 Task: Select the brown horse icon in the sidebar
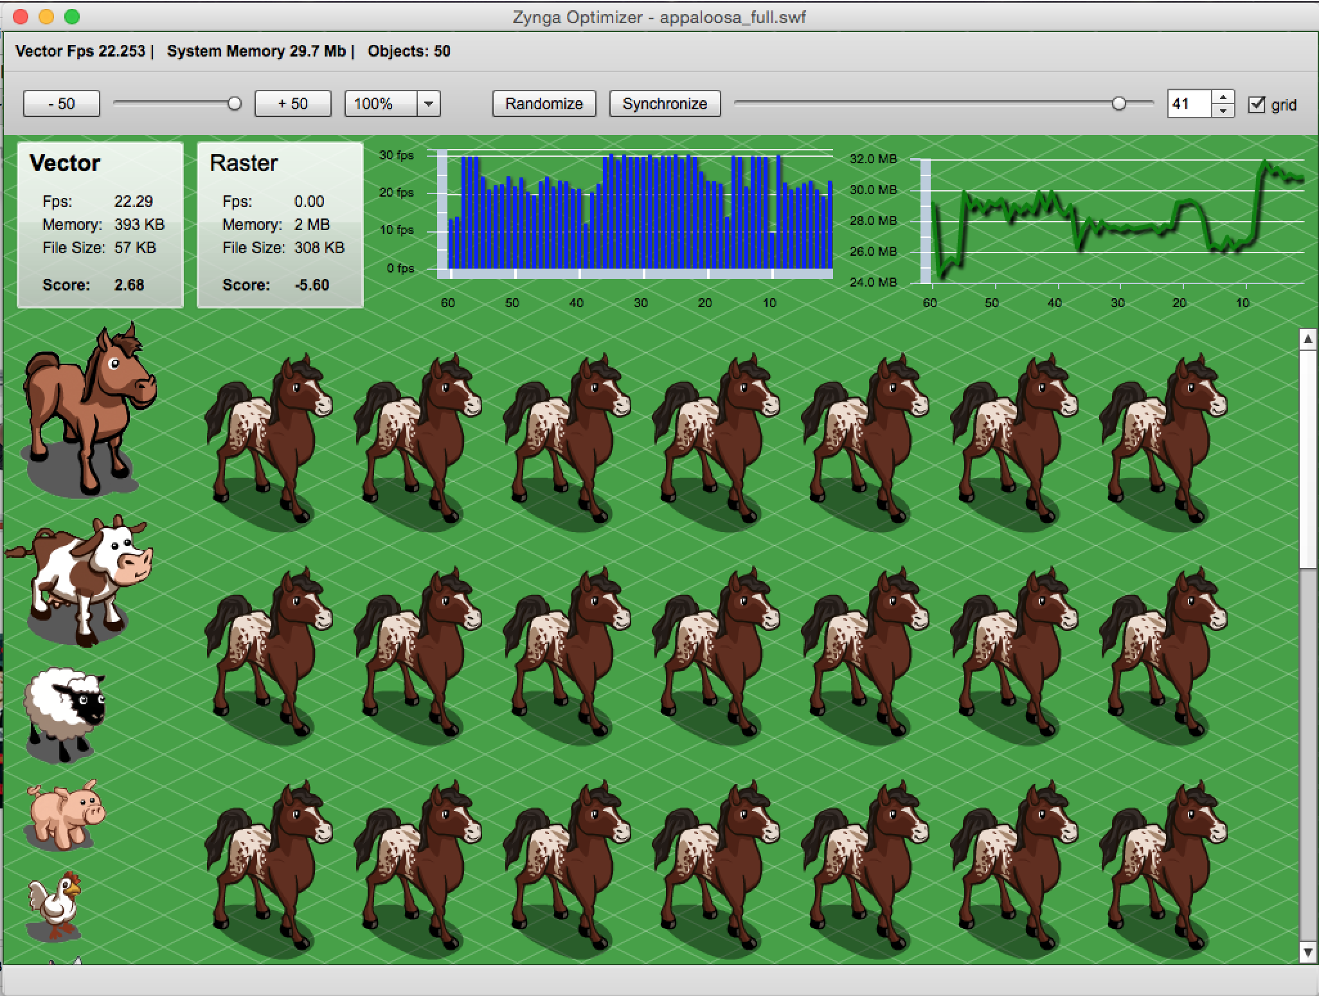click(89, 409)
